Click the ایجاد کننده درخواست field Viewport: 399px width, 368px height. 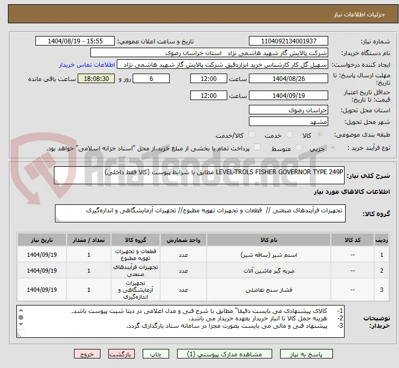pyautogui.click(x=222, y=65)
